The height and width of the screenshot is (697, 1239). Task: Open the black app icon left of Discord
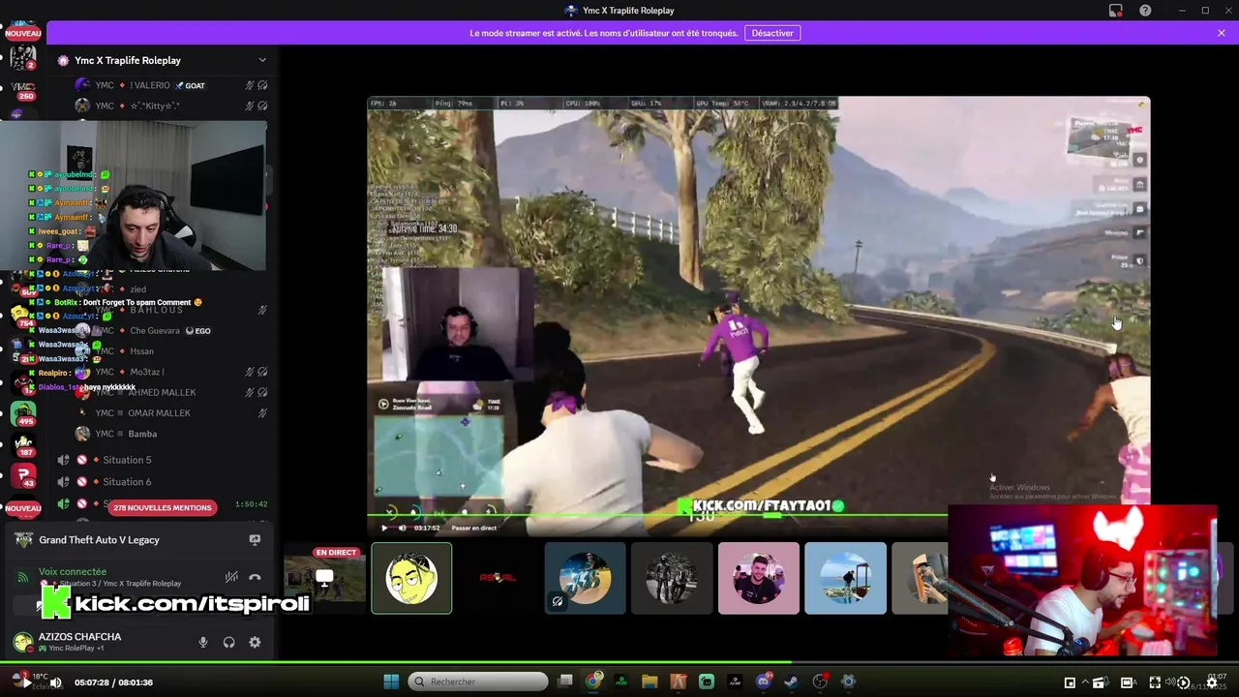pyautogui.click(x=735, y=682)
